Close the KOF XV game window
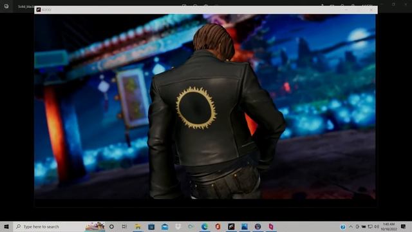Viewport: 412px width, 232px height. 371,10
